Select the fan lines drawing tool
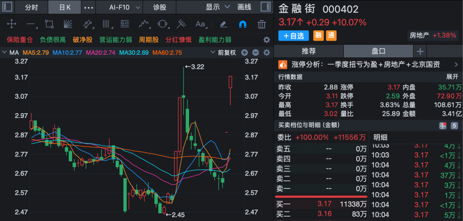The height and width of the screenshot is (221, 463). point(68,24)
